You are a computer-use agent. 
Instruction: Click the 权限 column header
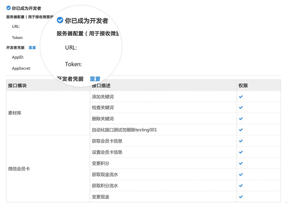click(243, 85)
